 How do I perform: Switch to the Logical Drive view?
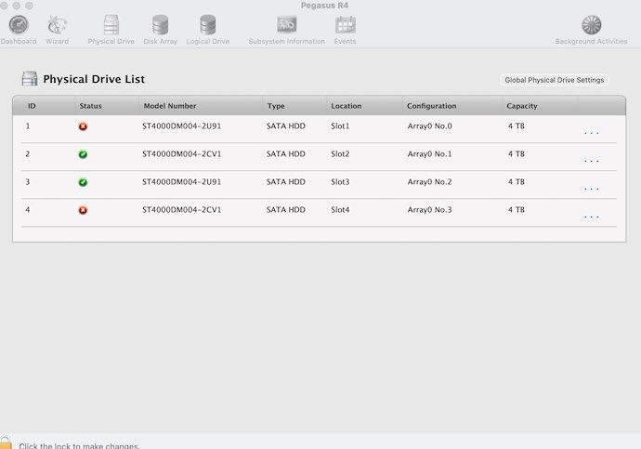pos(207,26)
